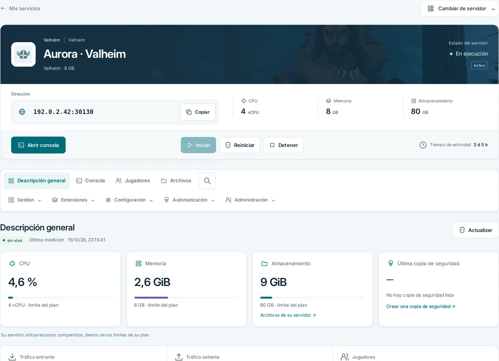Click the CPU chip icon in the CPU usage card
The height and width of the screenshot is (361, 499).
tap(12, 264)
